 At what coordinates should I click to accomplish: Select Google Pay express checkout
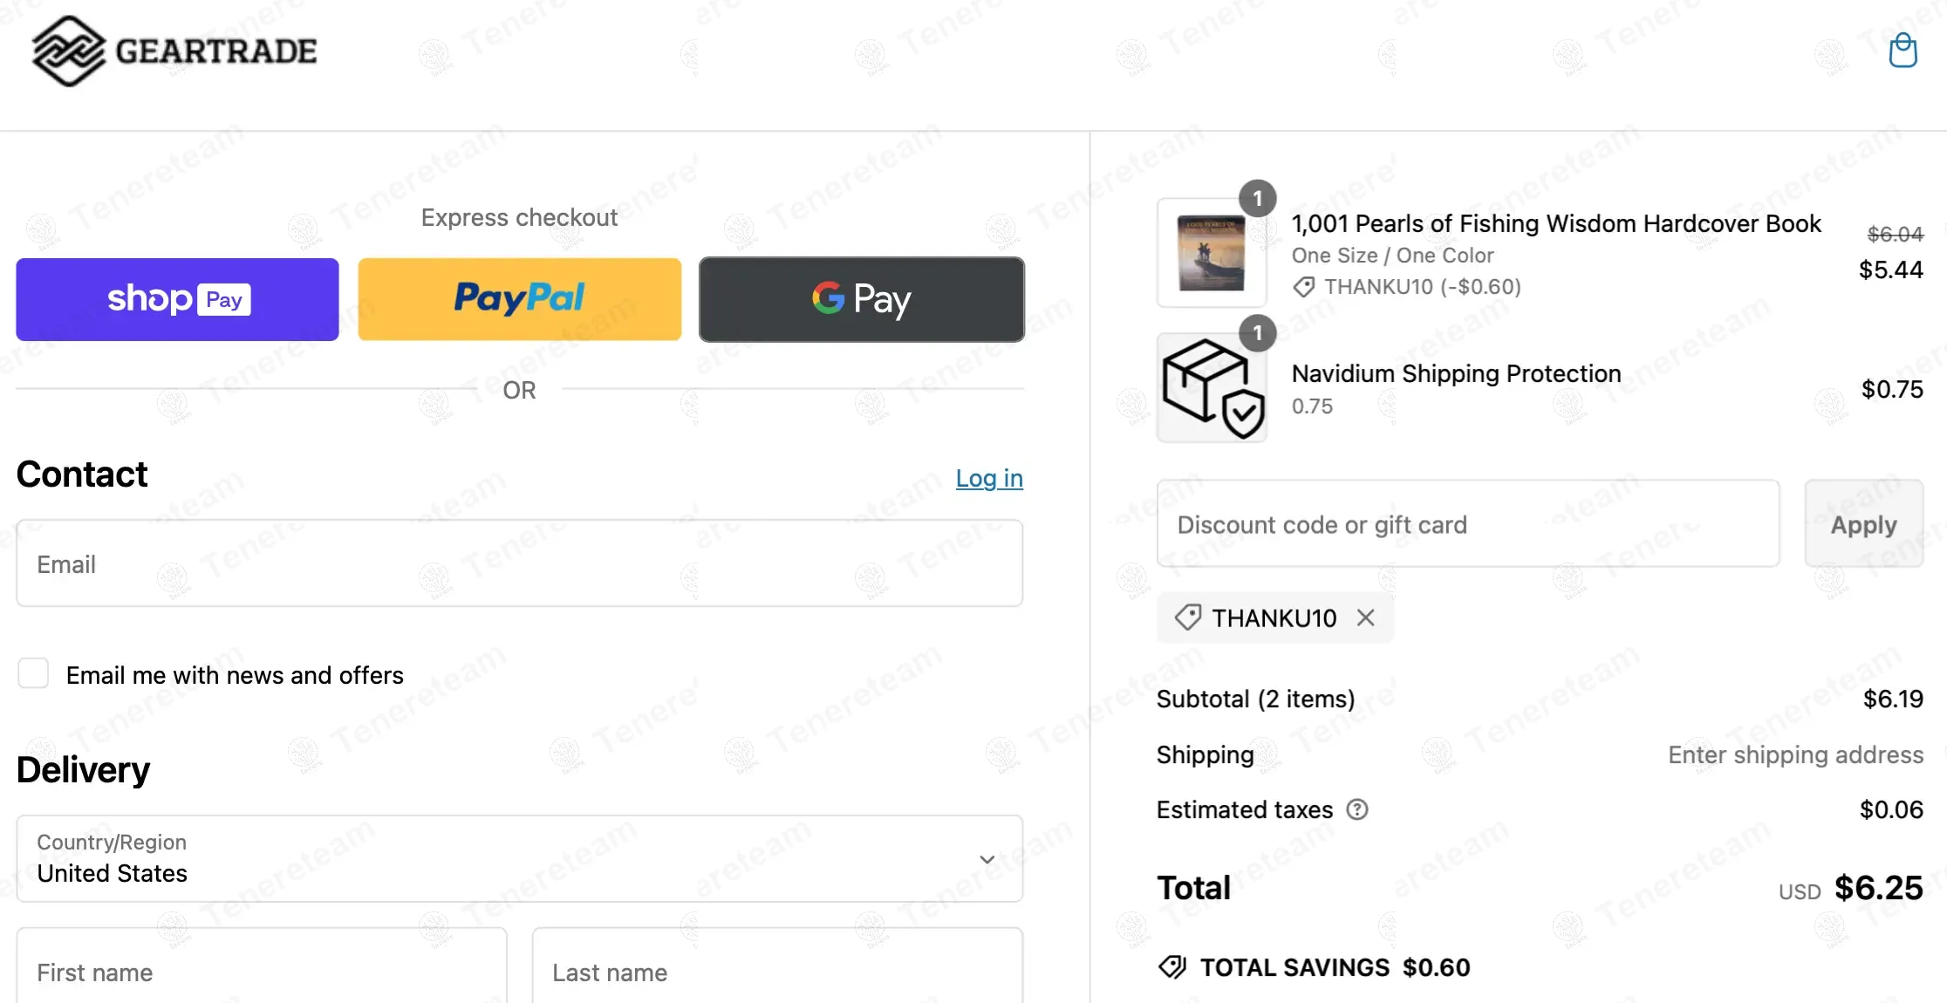pos(861,299)
